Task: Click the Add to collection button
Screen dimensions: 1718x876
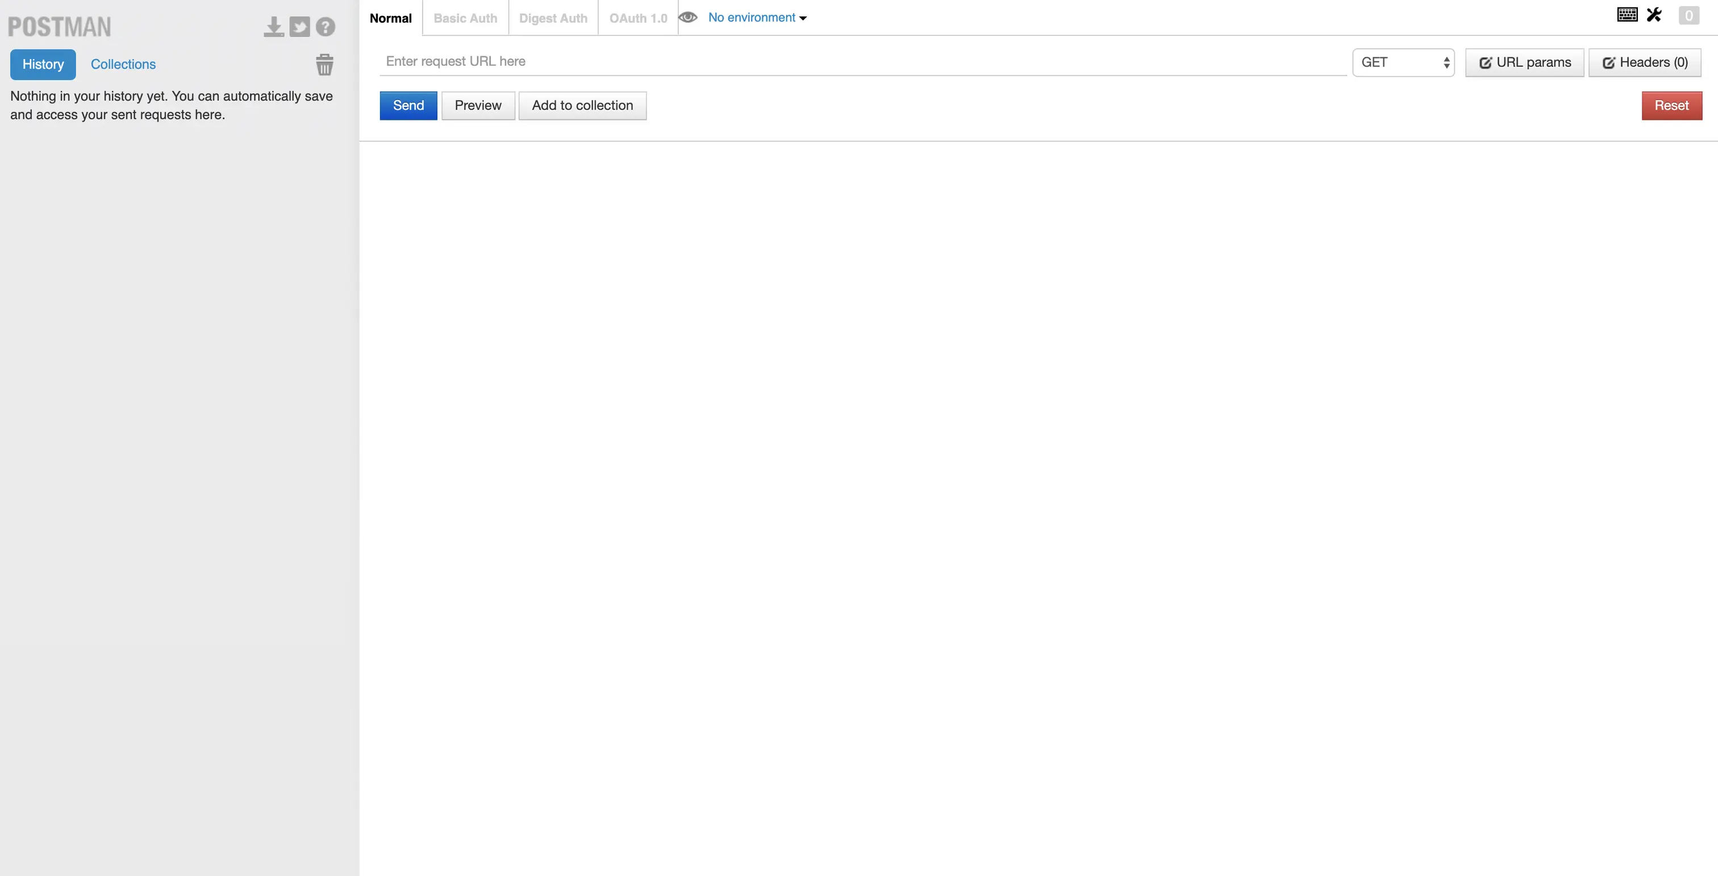Action: click(582, 105)
